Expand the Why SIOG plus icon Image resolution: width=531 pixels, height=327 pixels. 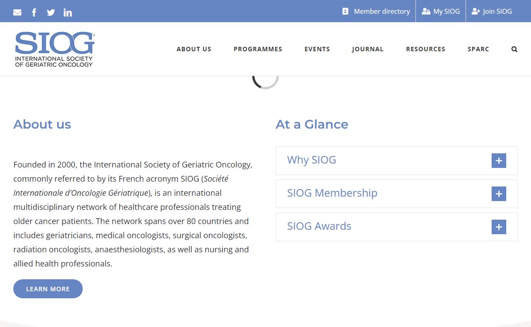point(499,161)
